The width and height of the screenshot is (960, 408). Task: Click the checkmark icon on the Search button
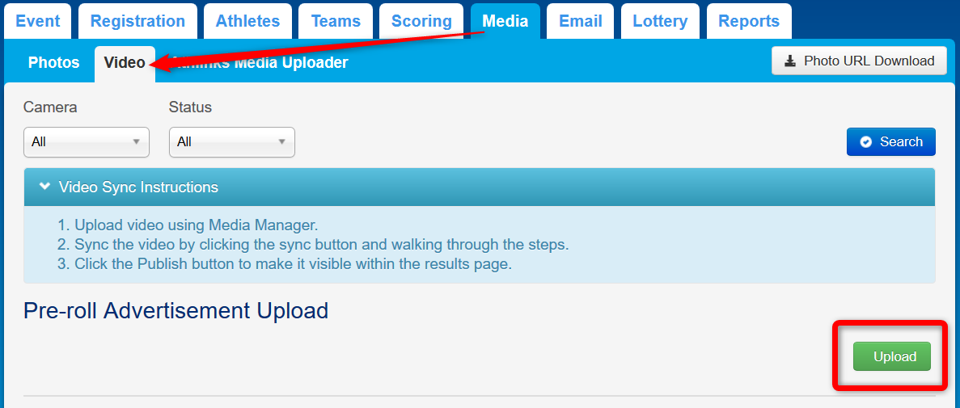866,142
